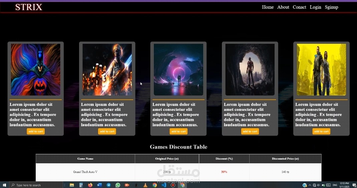This screenshot has height=188, width=357.
Task: Open the yellow Cyberpunk game cover image
Action: (321, 69)
